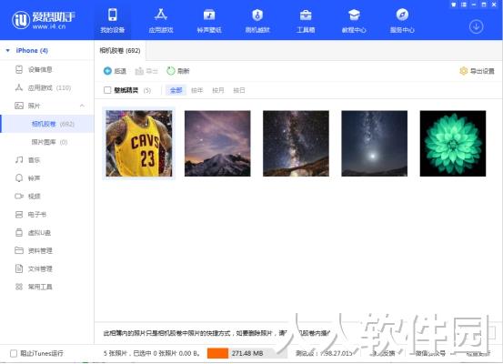
Task: Toggle the 壁纸精灵 checkbox
Action: click(107, 90)
